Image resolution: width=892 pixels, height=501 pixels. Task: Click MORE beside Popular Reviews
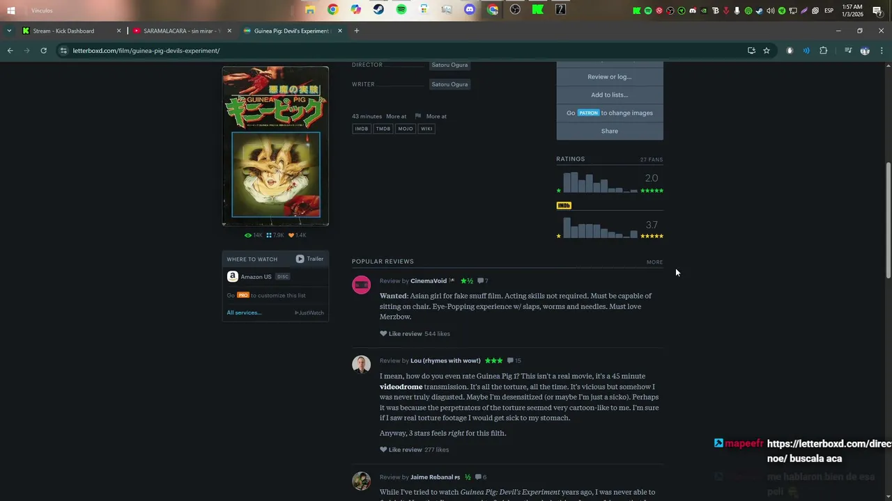(654, 262)
